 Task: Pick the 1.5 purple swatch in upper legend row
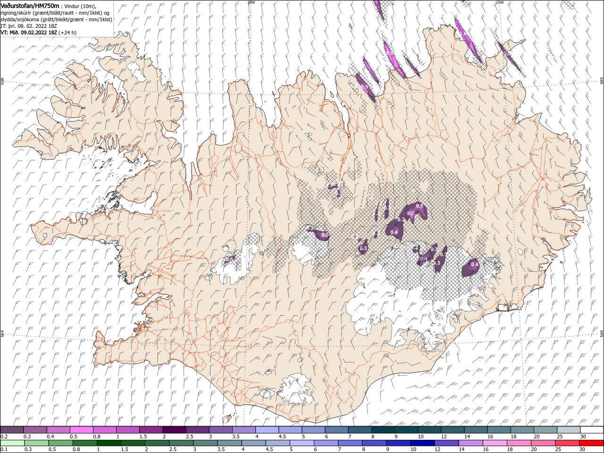[151, 430]
